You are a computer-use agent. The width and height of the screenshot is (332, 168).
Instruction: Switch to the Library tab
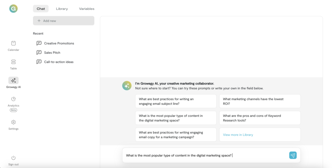[x=62, y=9]
